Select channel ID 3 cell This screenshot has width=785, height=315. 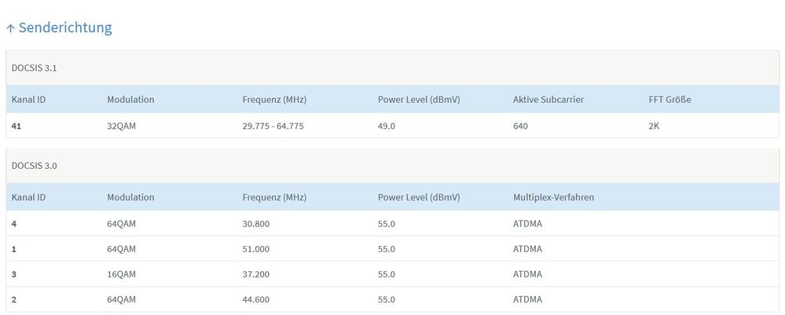(x=14, y=274)
